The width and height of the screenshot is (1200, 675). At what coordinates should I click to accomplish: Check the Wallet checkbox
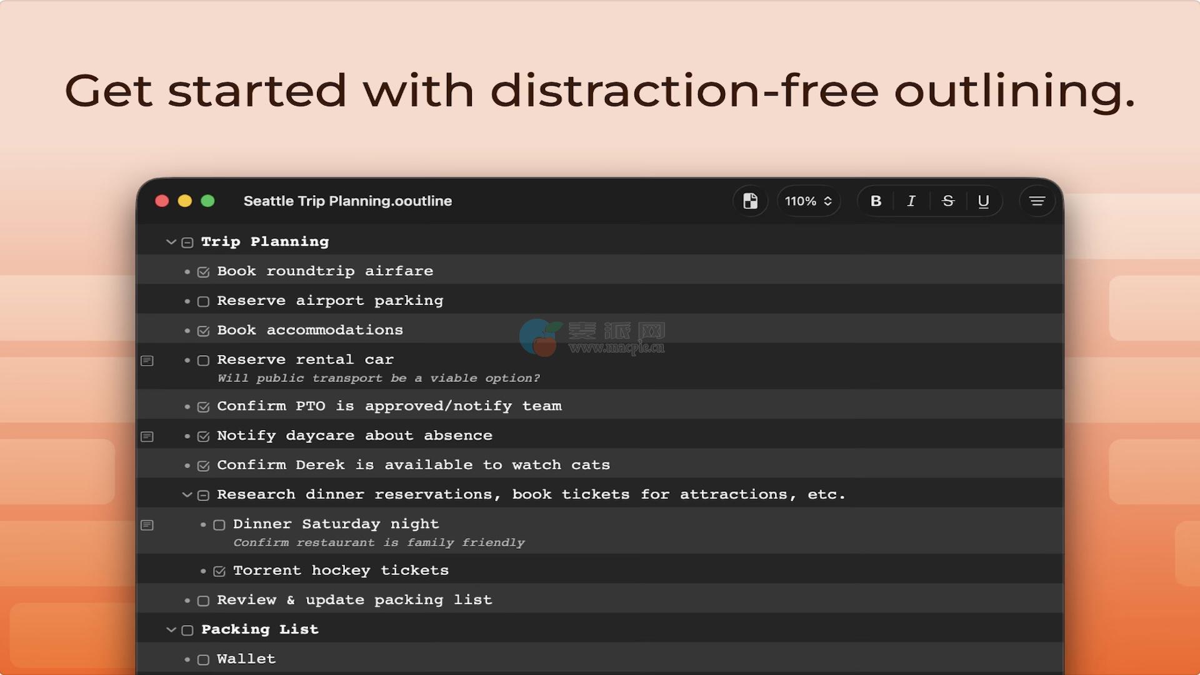[x=203, y=660]
